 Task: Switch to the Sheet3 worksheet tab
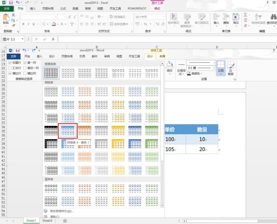(48, 221)
